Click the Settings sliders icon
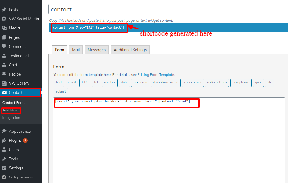 point(4,168)
